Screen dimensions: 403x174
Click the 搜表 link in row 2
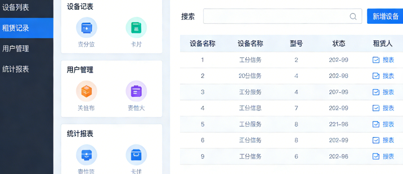(388, 76)
